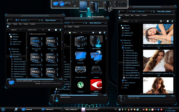179x112 pixels.
Task: Open Справка menu in Computer window
Action: point(33,24)
